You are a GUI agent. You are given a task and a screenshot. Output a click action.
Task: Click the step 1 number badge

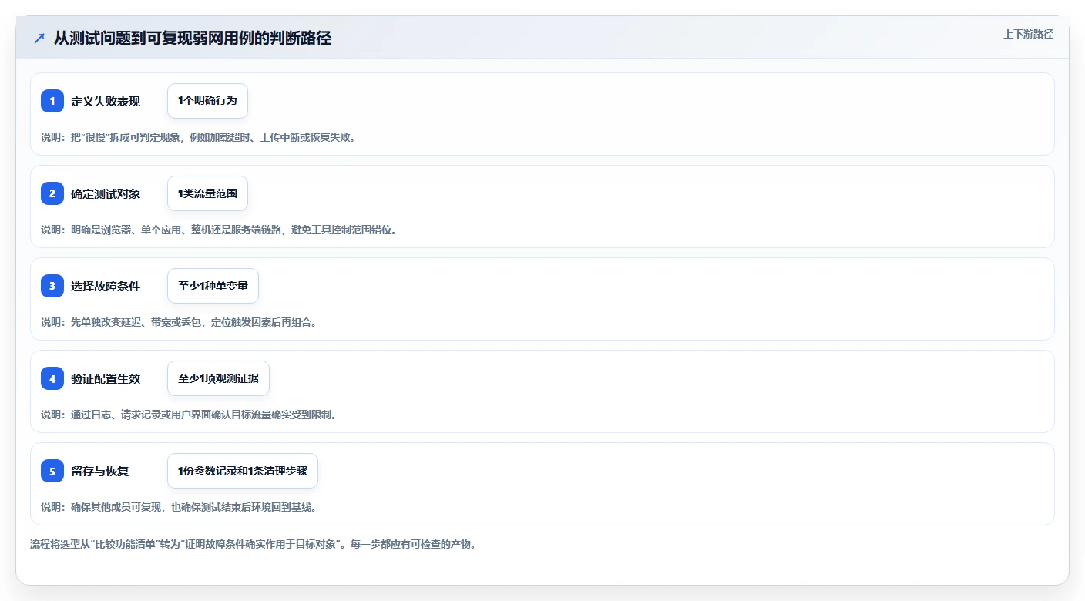(52, 101)
